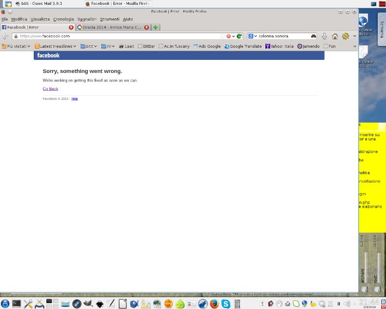Open the calculator from the bottom panel

point(237,304)
